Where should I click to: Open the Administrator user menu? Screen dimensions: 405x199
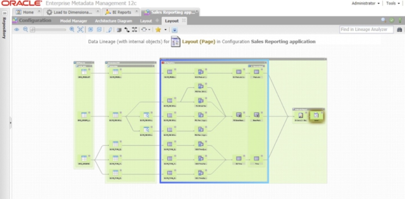coord(365,3)
